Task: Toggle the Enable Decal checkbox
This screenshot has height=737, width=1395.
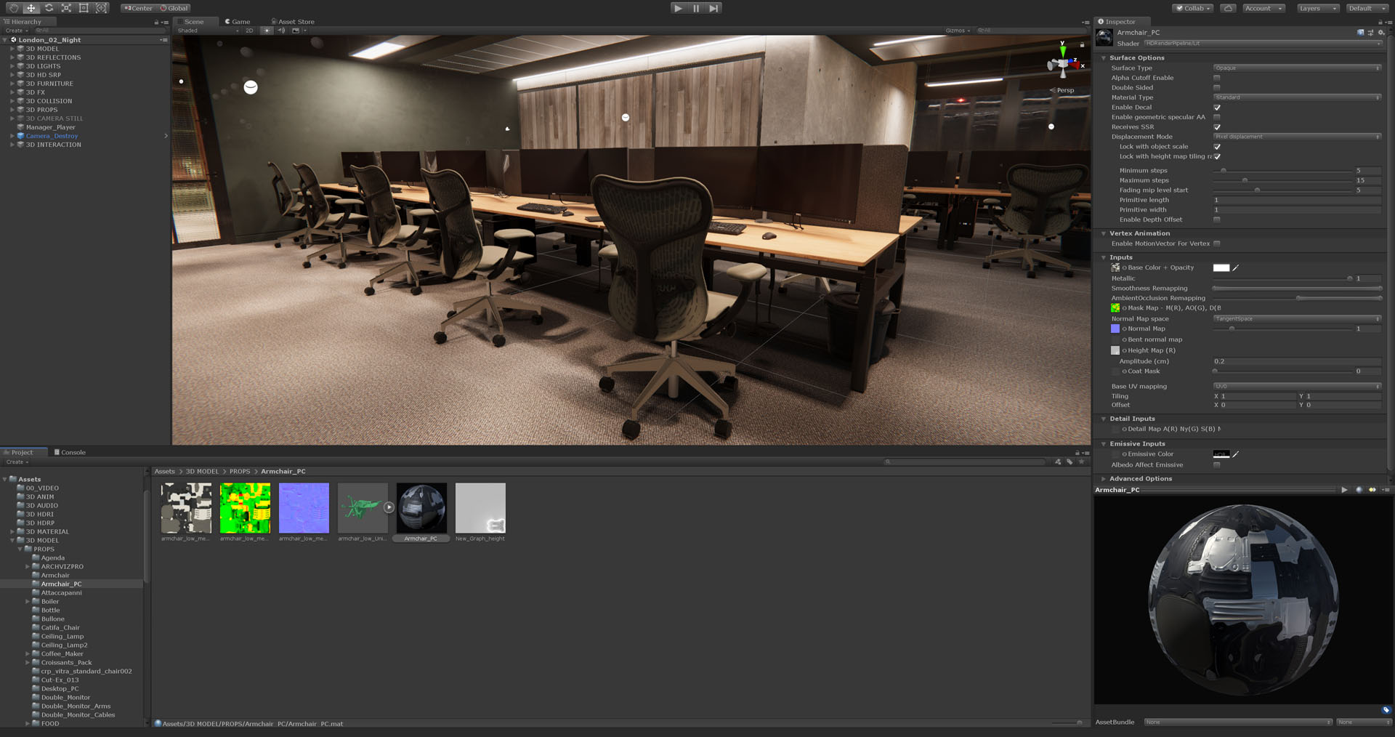Action: [1217, 108]
